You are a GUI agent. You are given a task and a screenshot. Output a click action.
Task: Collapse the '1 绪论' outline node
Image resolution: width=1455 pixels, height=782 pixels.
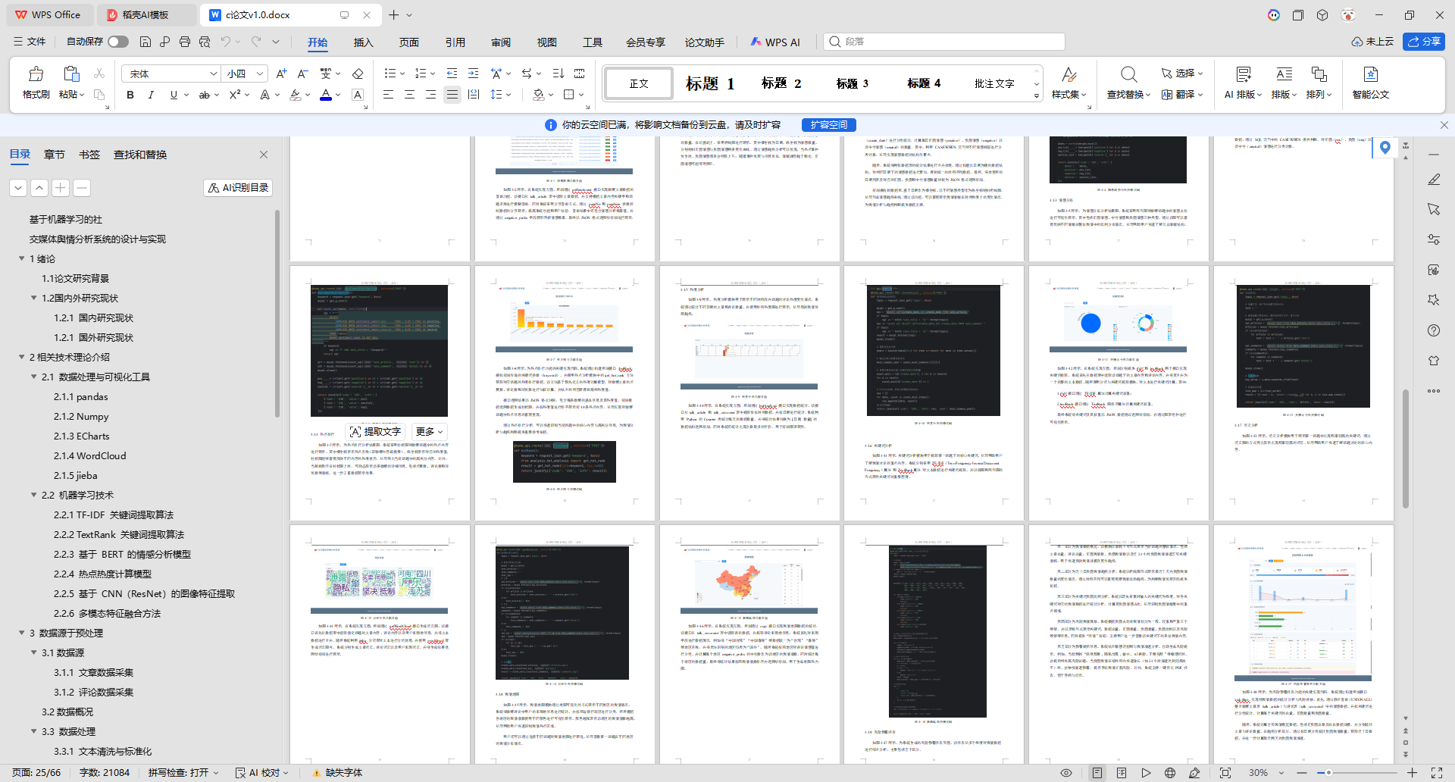click(22, 258)
